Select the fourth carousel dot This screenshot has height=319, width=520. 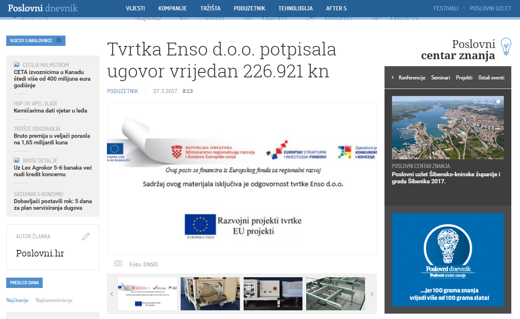pos(498,101)
